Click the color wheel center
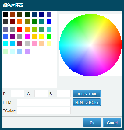The height and width of the screenshot is (130, 124). [x=90, y=45]
